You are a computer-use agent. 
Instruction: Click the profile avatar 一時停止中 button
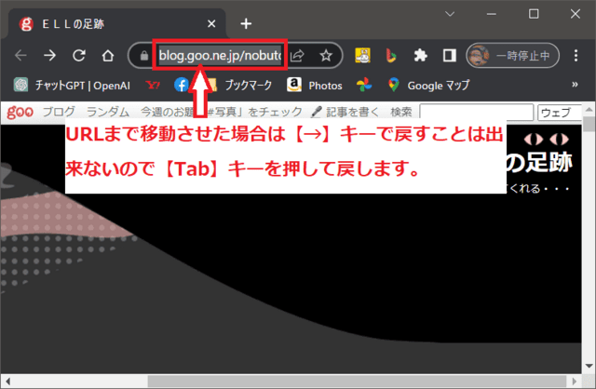513,55
